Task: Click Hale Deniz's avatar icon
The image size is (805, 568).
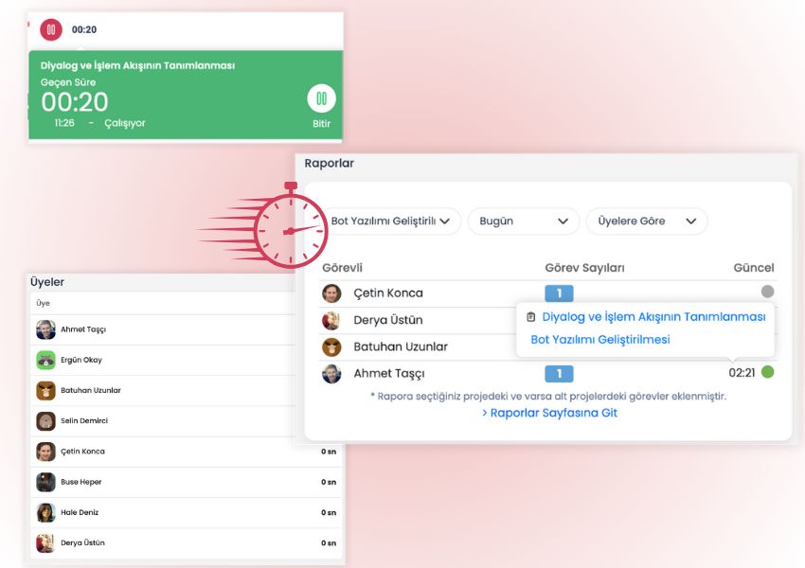Action: [x=45, y=512]
